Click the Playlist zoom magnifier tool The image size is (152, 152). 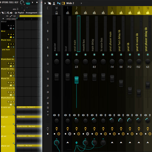coord(8,13)
